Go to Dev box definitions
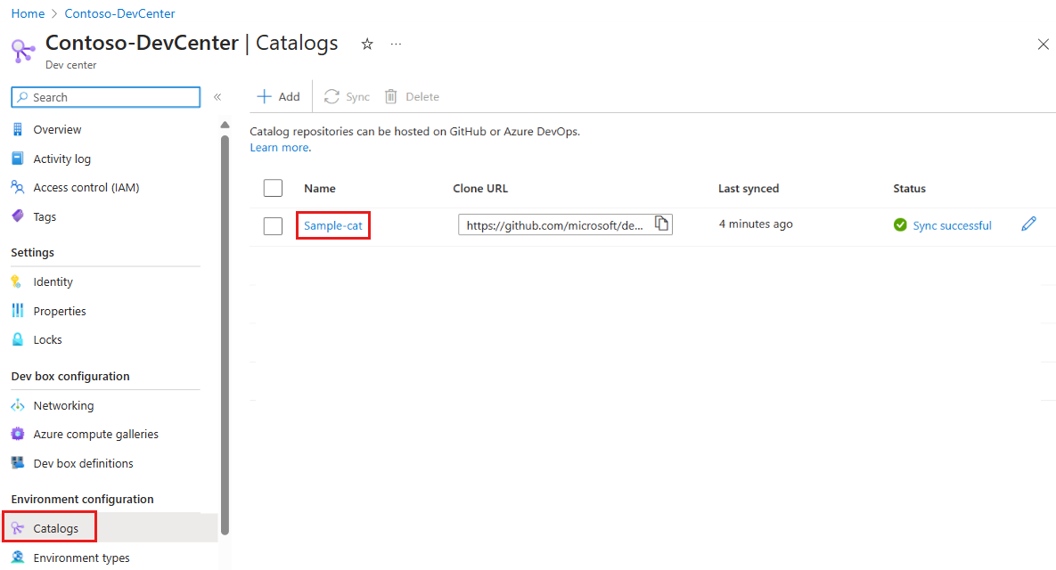 tap(83, 463)
